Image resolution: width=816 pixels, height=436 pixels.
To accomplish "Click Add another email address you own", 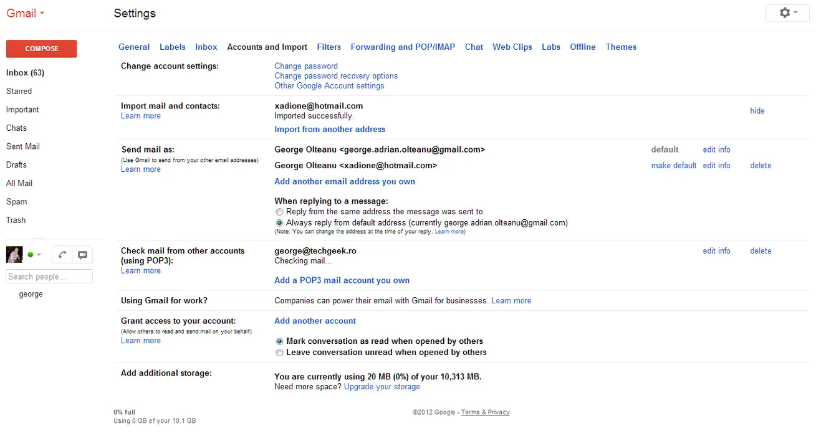I will 345,182.
